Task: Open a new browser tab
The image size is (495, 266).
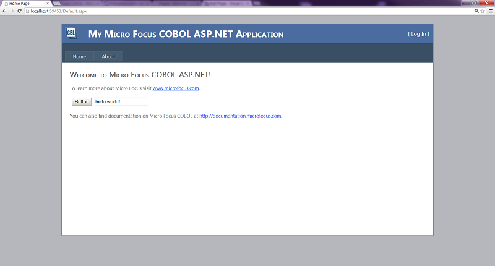Action: (57, 3)
